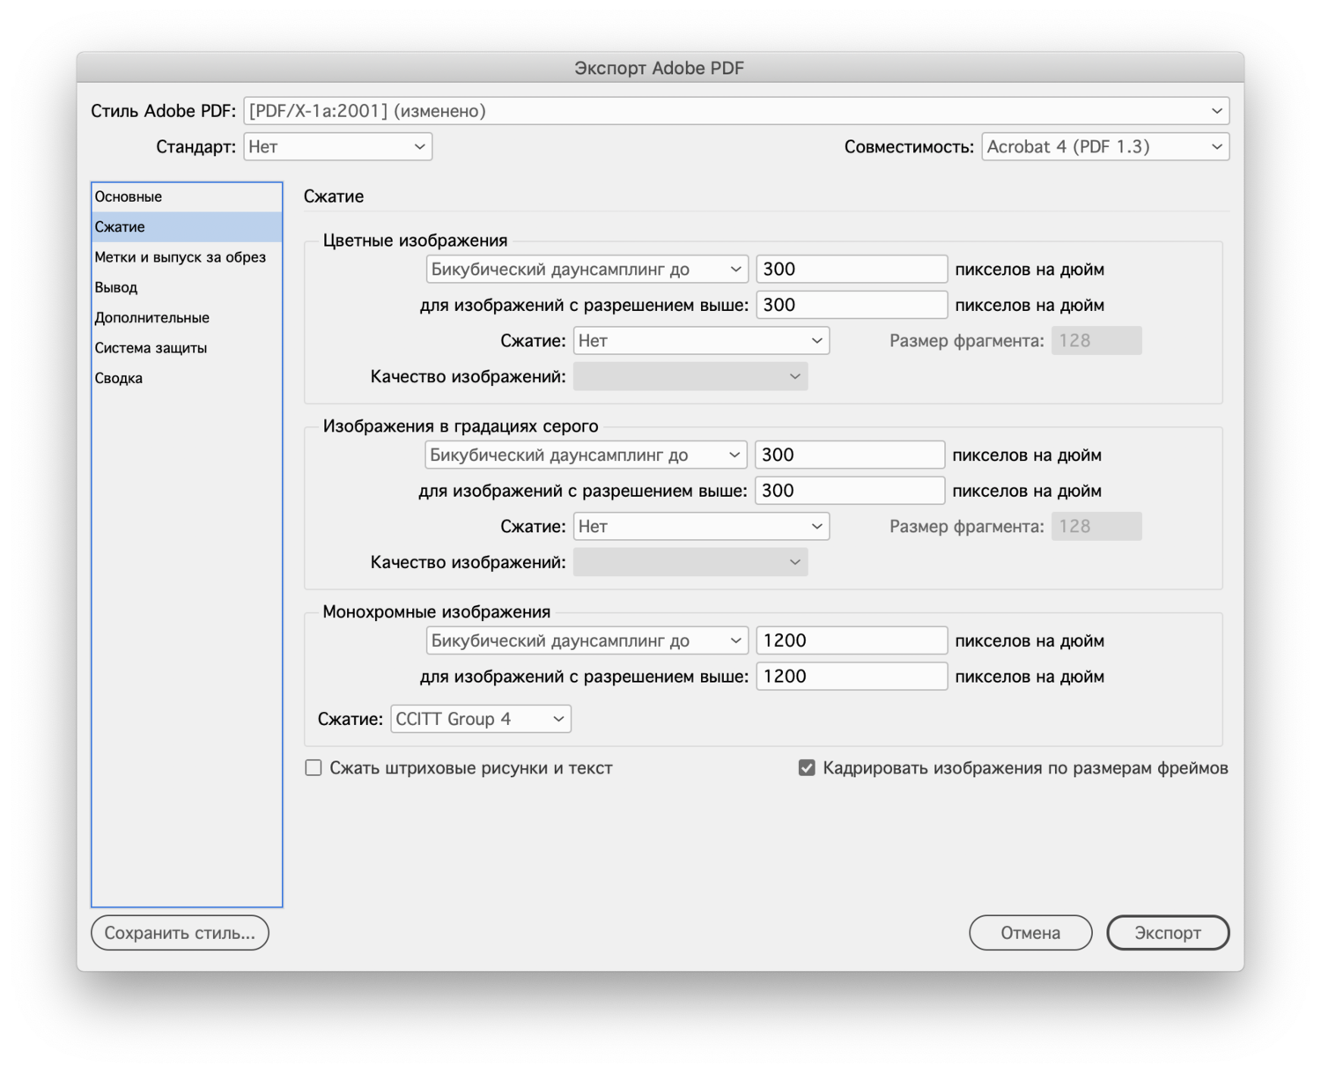Click the Цветные изображения group label
The image size is (1321, 1073).
[415, 240]
